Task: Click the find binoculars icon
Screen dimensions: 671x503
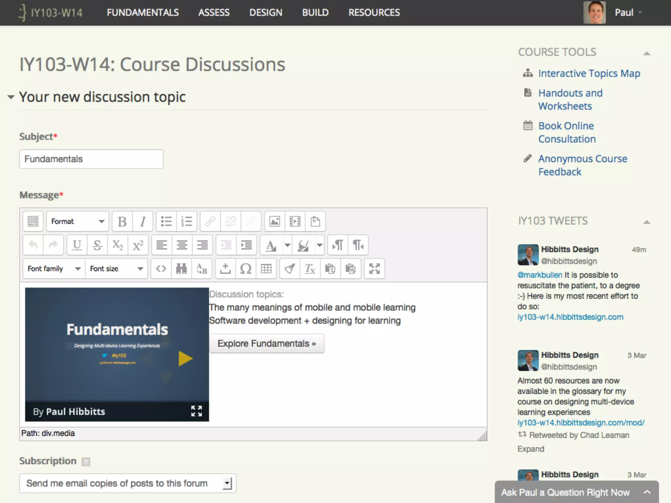Action: [x=181, y=269]
